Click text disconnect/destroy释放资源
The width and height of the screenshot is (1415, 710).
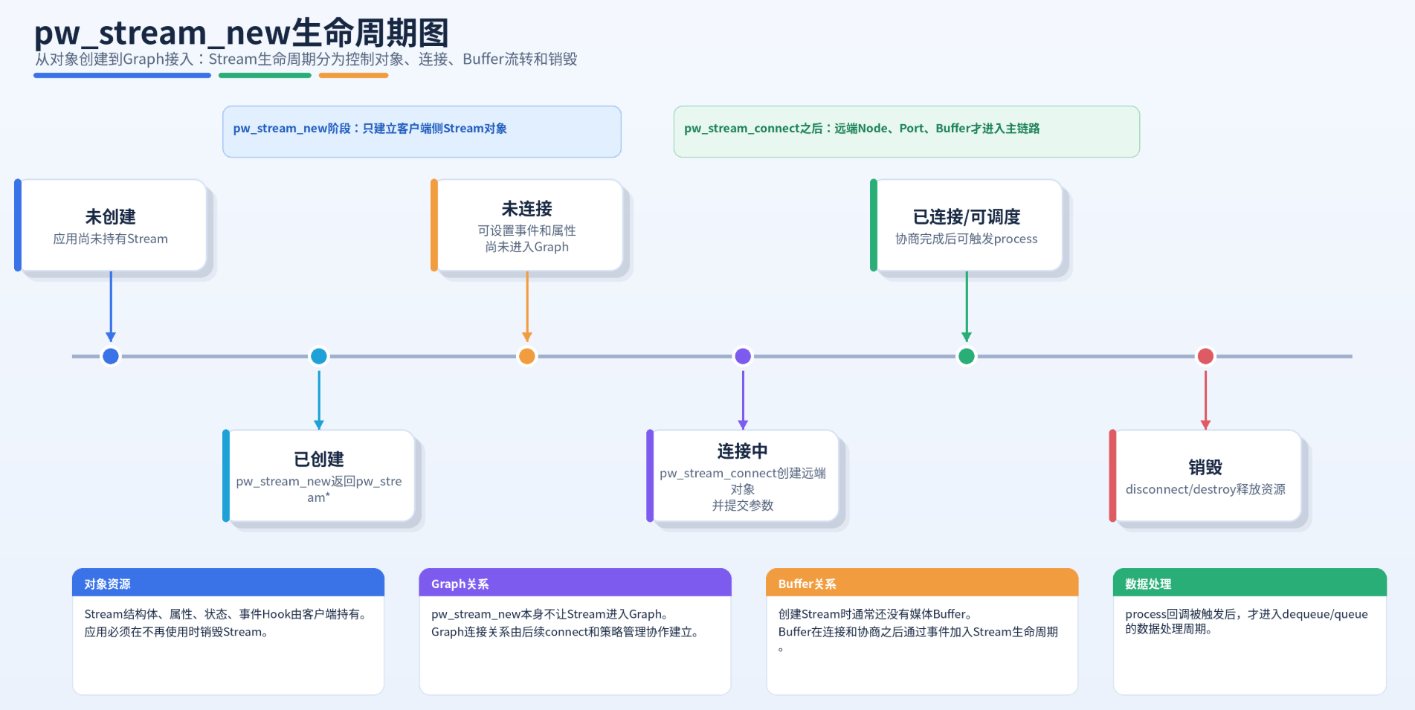pyautogui.click(x=1205, y=489)
